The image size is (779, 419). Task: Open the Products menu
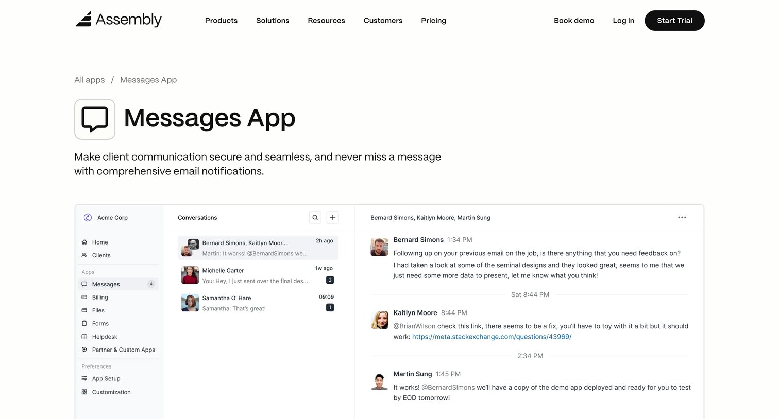pyautogui.click(x=221, y=21)
